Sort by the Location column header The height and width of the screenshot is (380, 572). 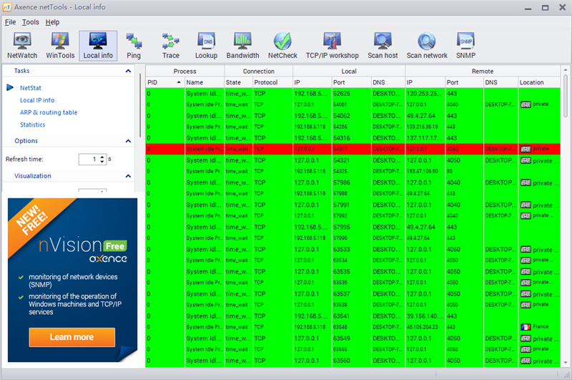pos(539,82)
